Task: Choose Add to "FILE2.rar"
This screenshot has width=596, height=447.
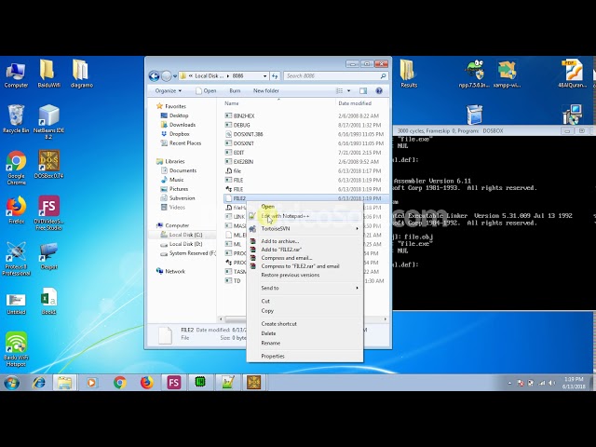Action: (x=305, y=250)
